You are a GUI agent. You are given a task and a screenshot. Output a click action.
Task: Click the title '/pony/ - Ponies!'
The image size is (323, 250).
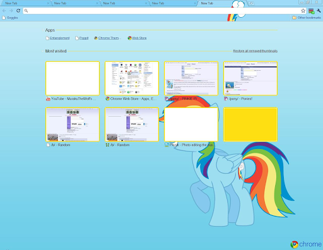point(240,98)
